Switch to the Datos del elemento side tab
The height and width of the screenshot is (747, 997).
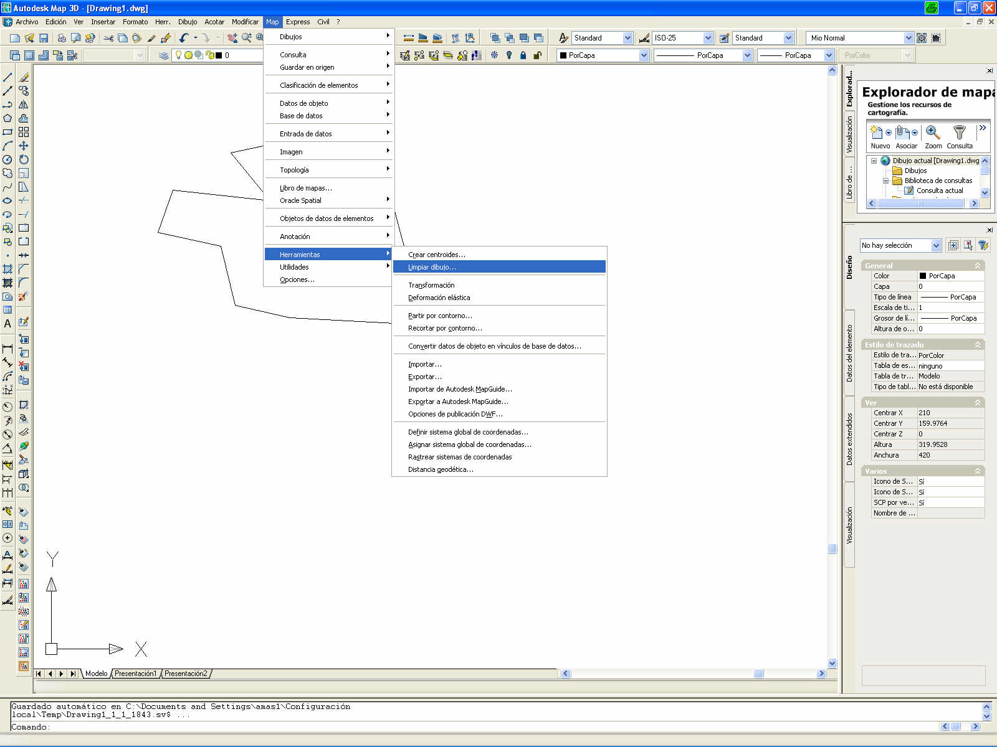(x=849, y=353)
